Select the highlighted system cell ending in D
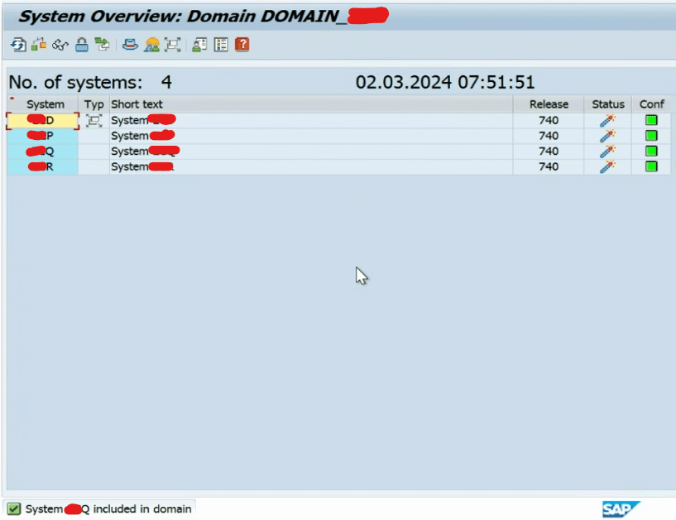Screen dimensions: 676x520 tap(43, 120)
